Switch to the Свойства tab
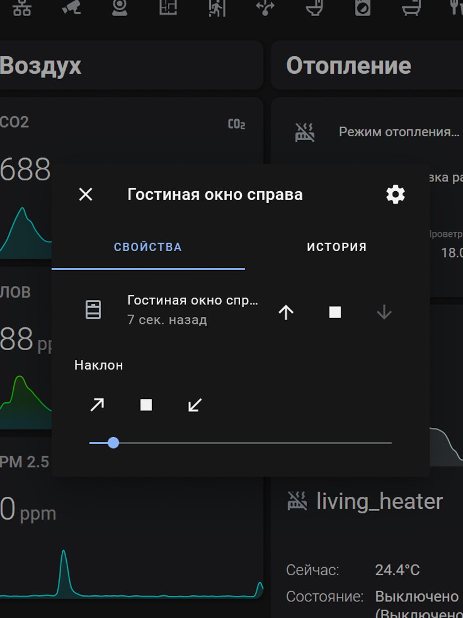Image resolution: width=463 pixels, height=618 pixels. [x=148, y=247]
